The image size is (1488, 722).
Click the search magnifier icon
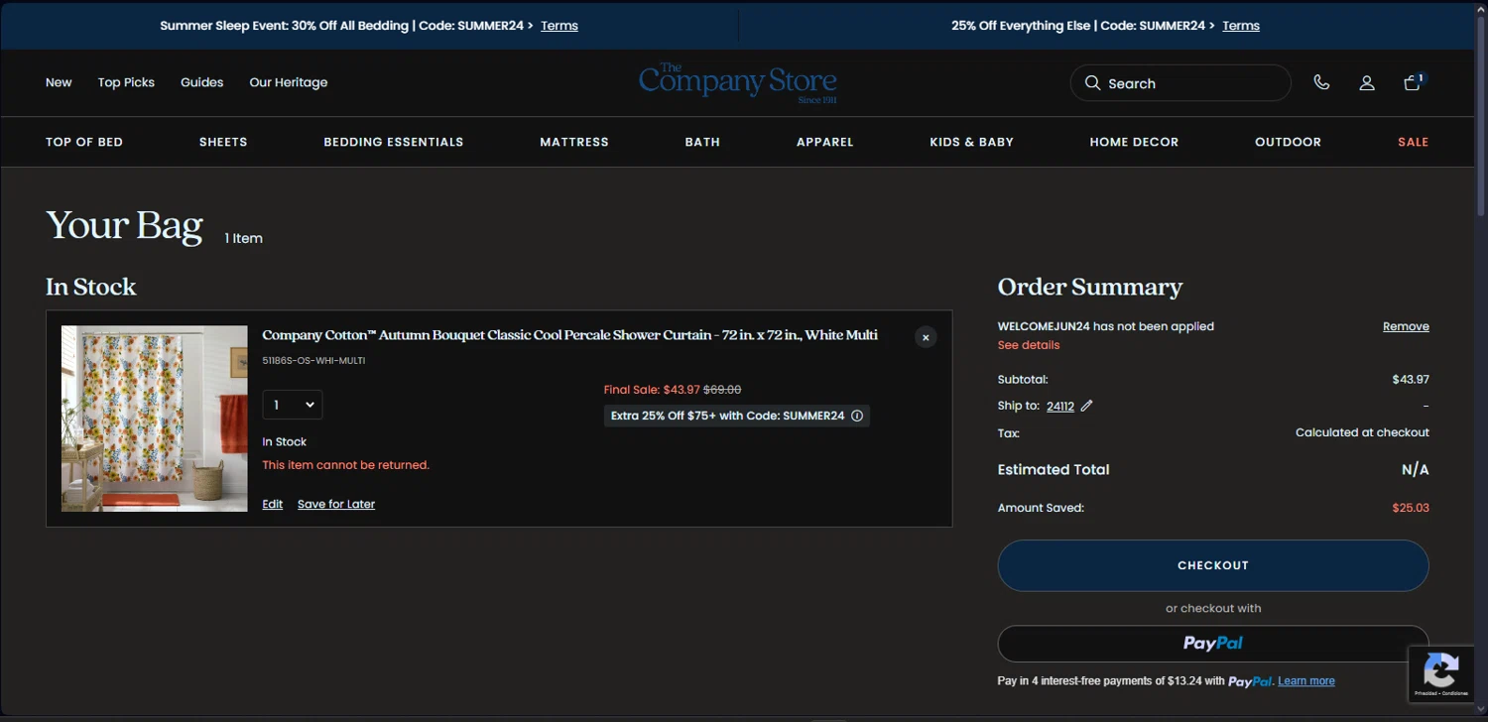click(x=1092, y=83)
